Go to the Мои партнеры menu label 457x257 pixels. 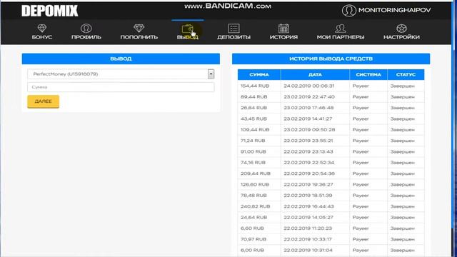(x=341, y=37)
